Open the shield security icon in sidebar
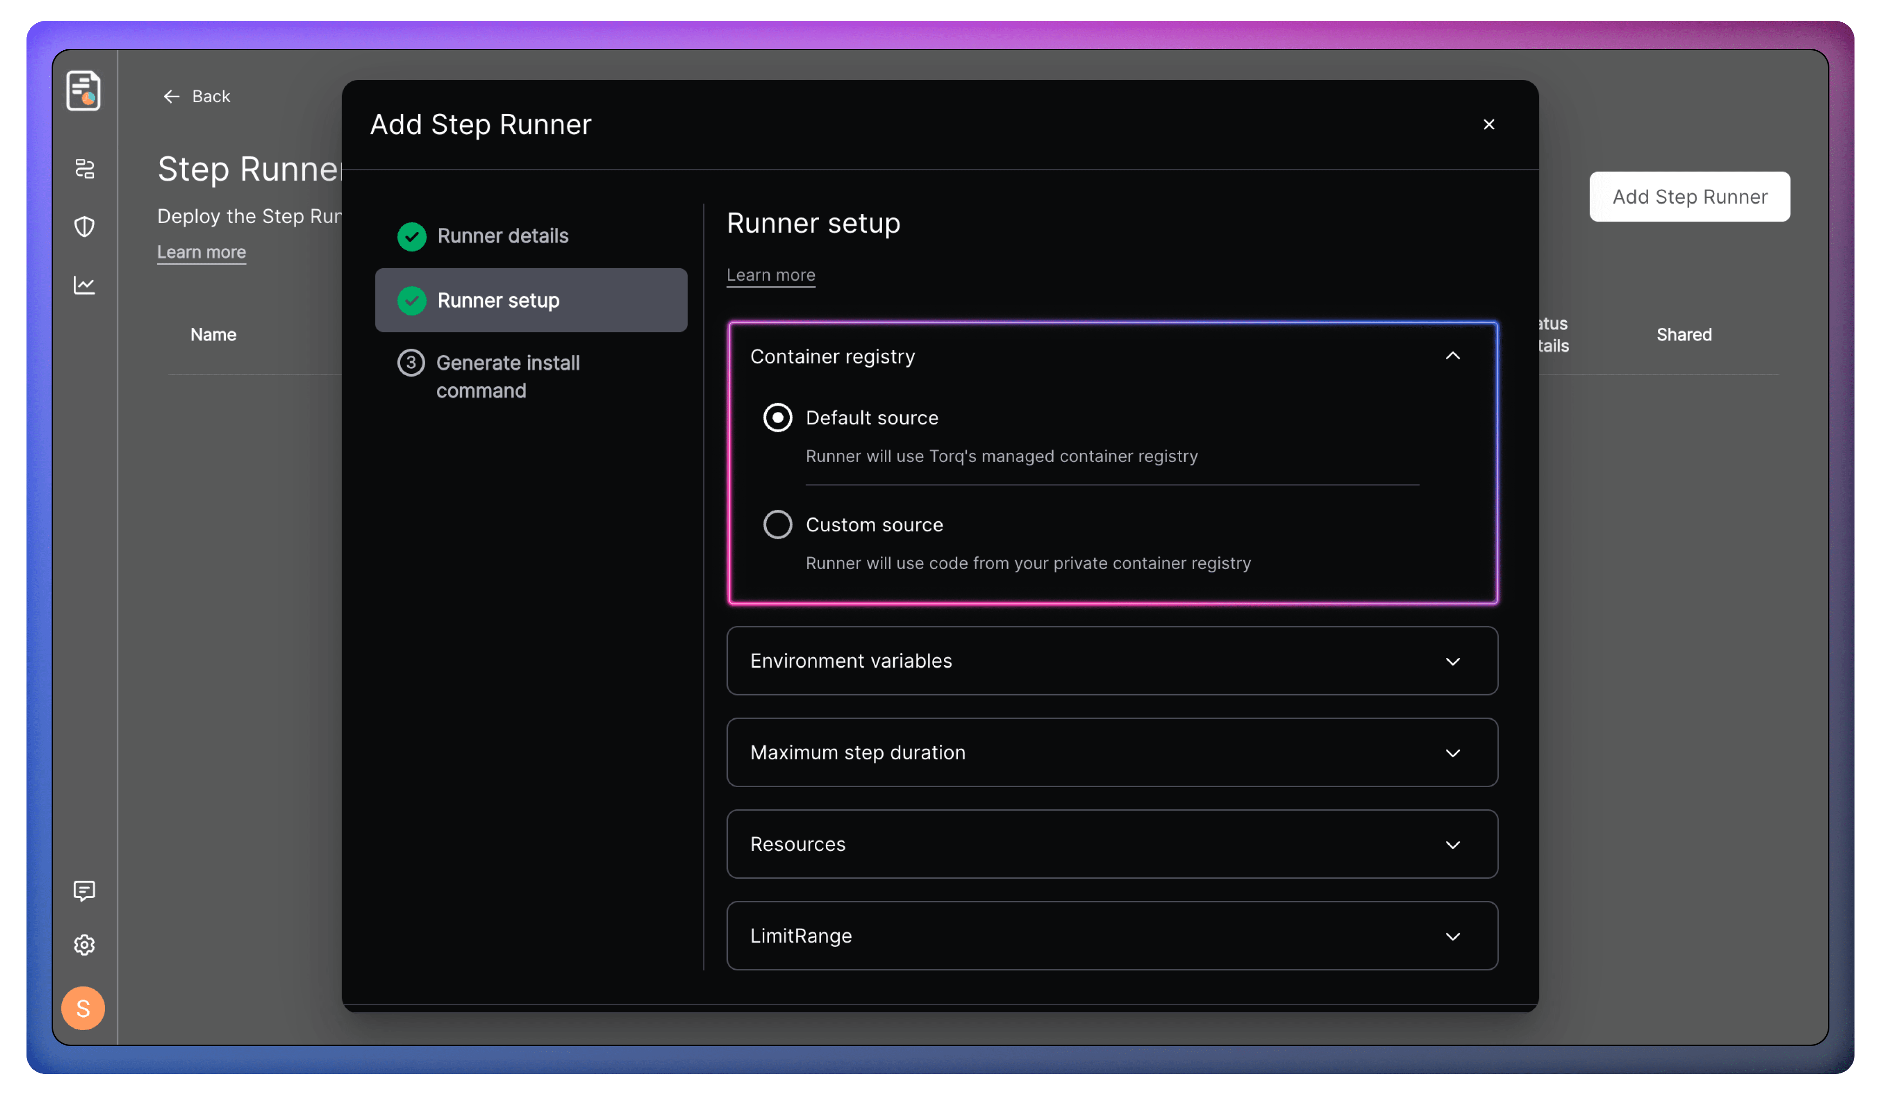1881x1106 pixels. pos(84,226)
